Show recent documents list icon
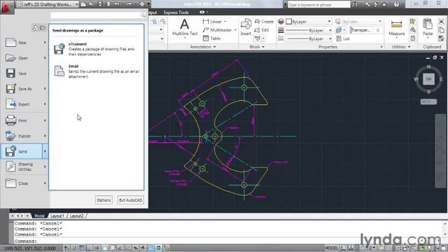The width and height of the screenshot is (448, 252). (x=36, y=28)
